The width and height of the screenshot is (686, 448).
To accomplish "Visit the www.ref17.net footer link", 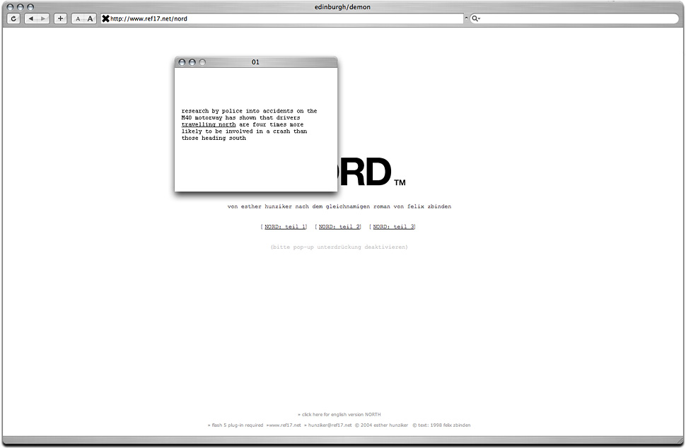I will pyautogui.click(x=284, y=425).
